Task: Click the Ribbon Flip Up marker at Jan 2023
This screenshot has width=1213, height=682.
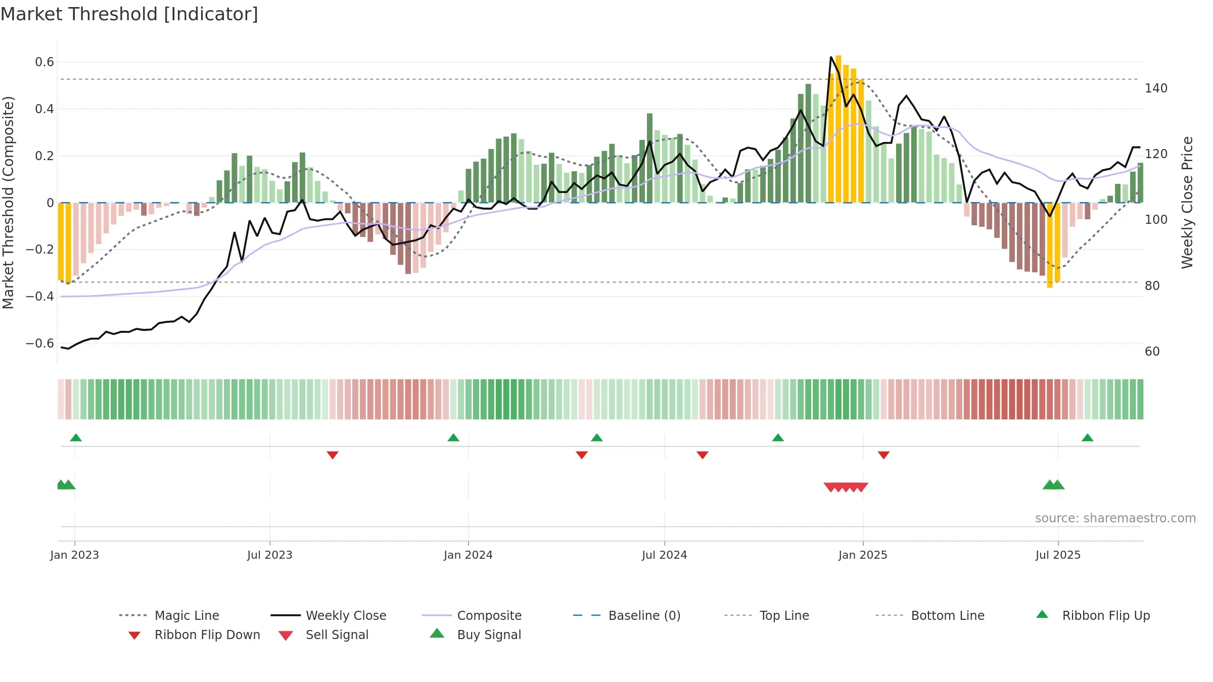Action: [x=76, y=437]
